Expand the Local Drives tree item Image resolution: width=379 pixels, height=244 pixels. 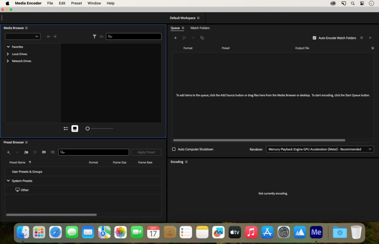pyautogui.click(x=8, y=54)
